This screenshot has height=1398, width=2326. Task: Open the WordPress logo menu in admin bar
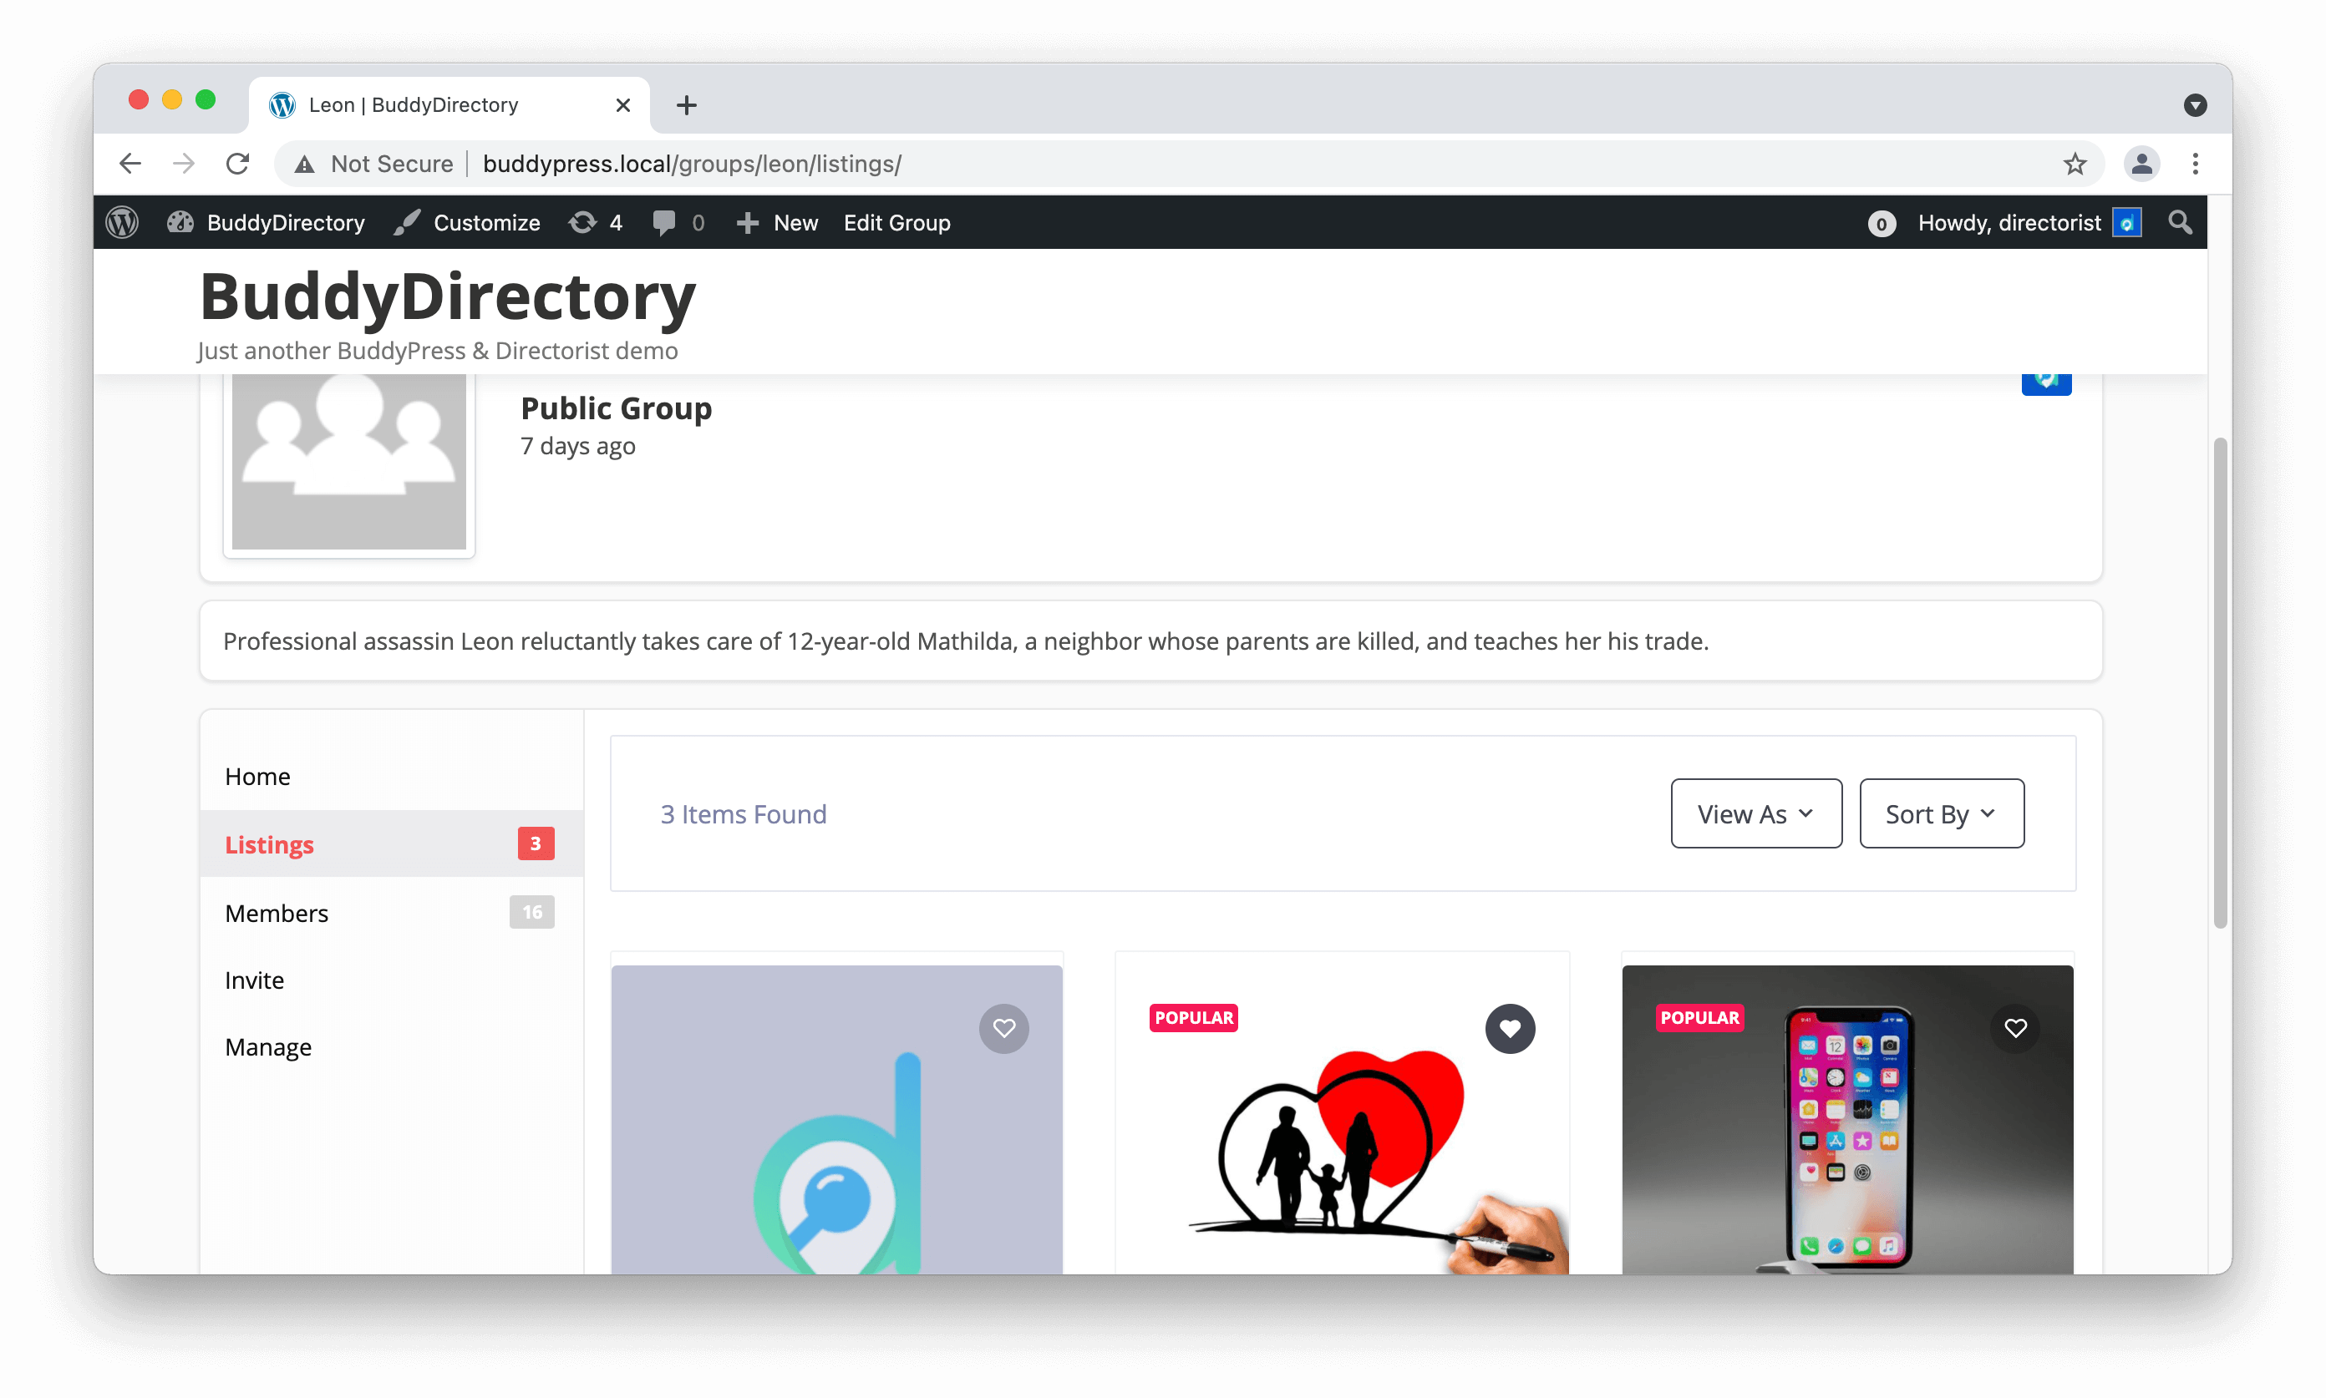point(122,222)
